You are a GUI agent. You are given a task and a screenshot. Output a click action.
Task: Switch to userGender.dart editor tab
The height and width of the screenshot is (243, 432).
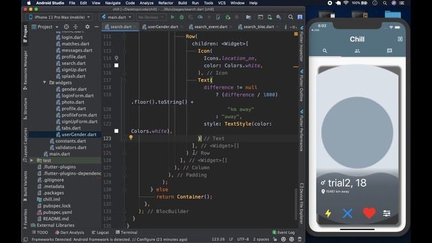pos(163,27)
